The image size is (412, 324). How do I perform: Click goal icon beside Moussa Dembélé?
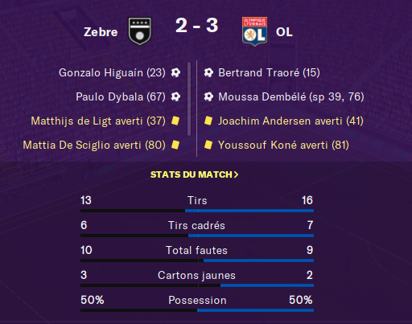pos(208,96)
